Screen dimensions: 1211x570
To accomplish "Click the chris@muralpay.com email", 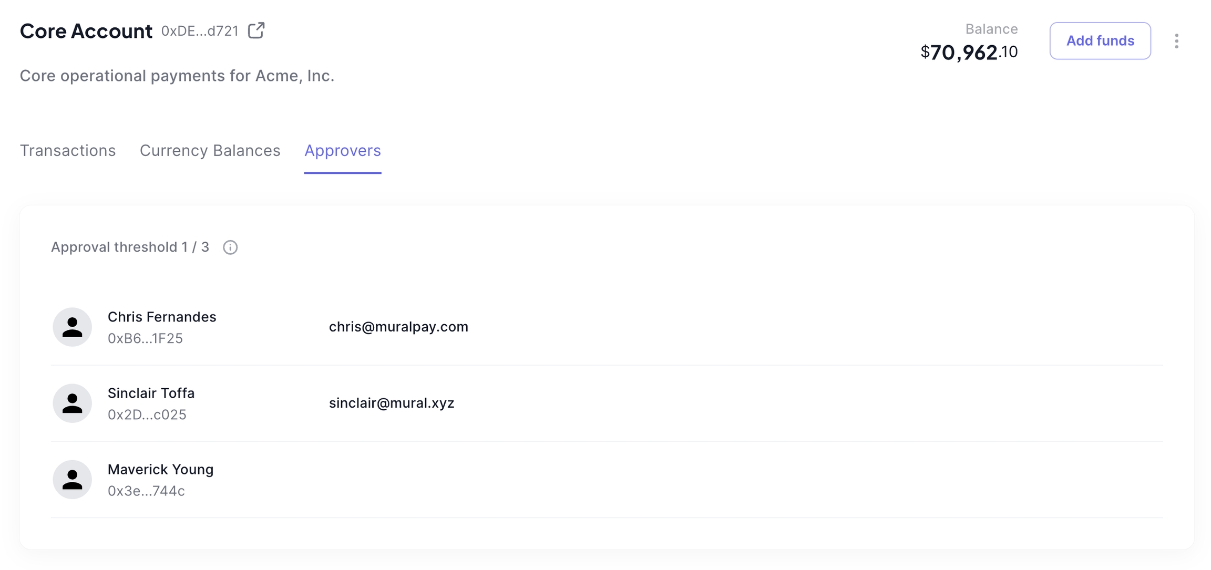I will [x=398, y=327].
